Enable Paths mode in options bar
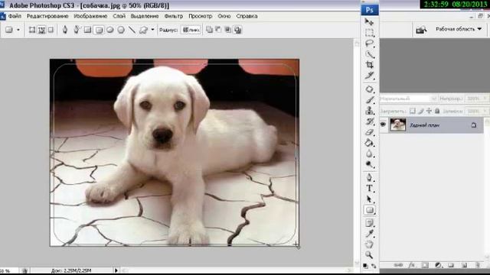Screen dimensions: 490x275 click(41, 30)
